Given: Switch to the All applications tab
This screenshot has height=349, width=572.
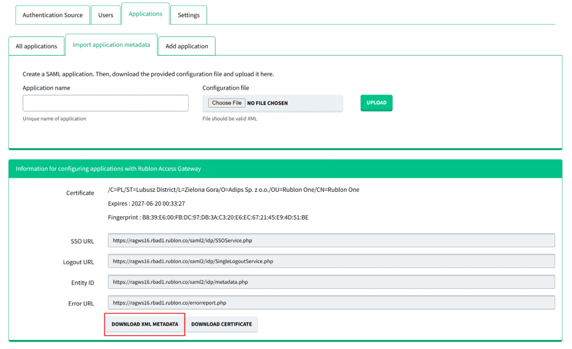Looking at the screenshot, I should pyautogui.click(x=36, y=46).
